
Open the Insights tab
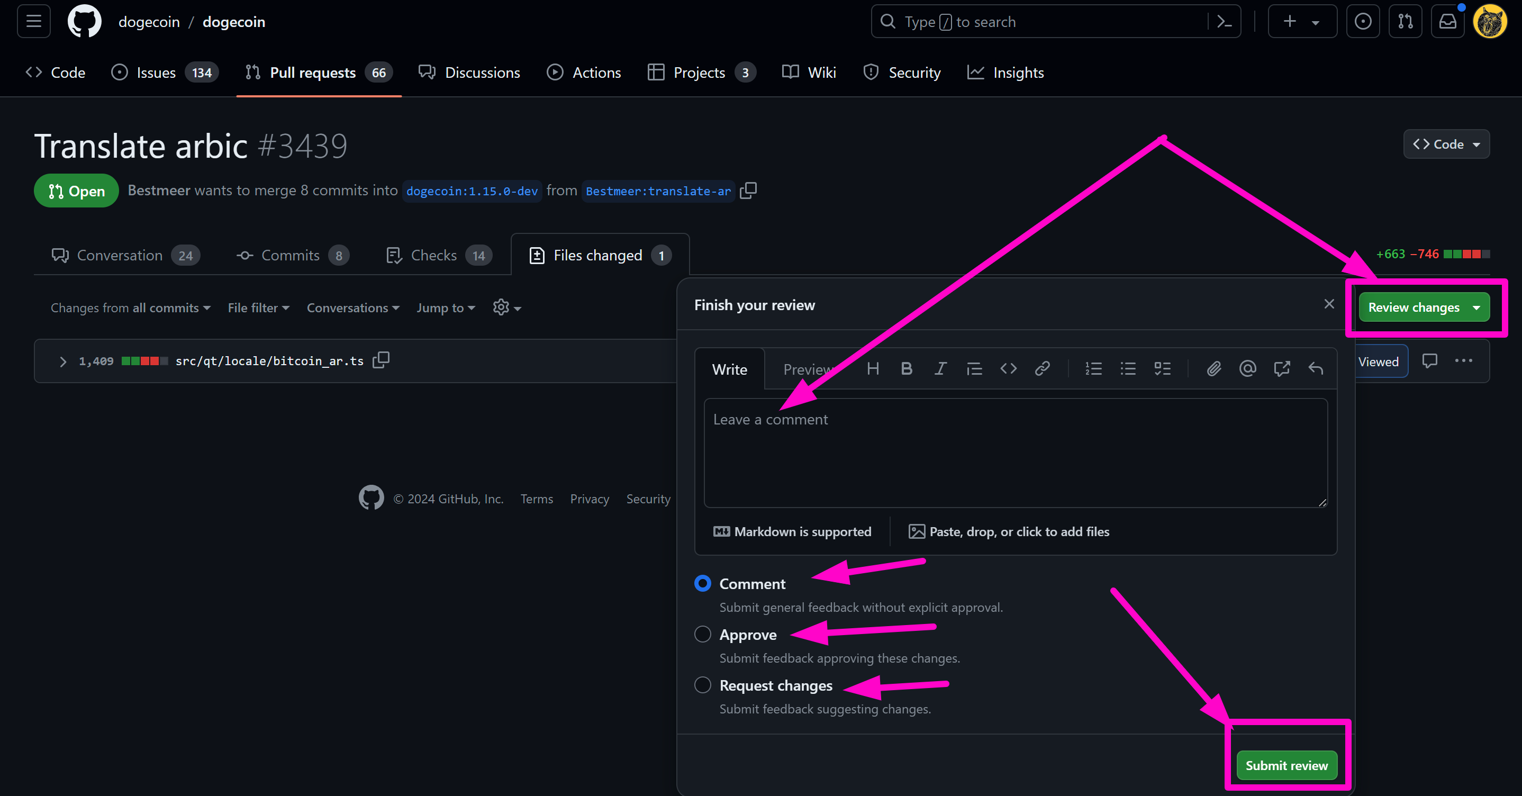(1005, 72)
